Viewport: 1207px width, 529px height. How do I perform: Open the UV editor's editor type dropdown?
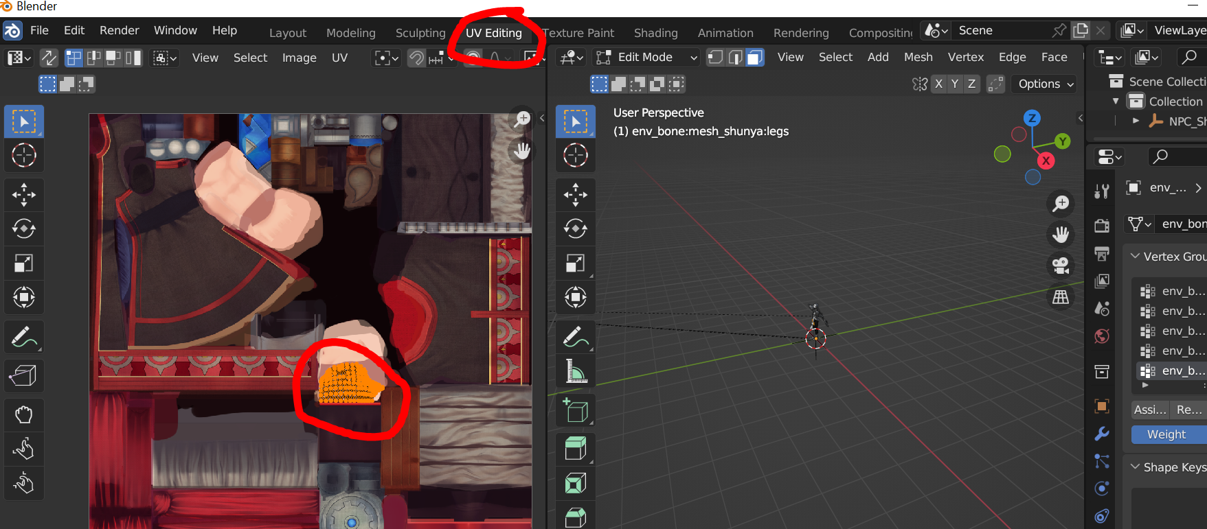tap(19, 58)
